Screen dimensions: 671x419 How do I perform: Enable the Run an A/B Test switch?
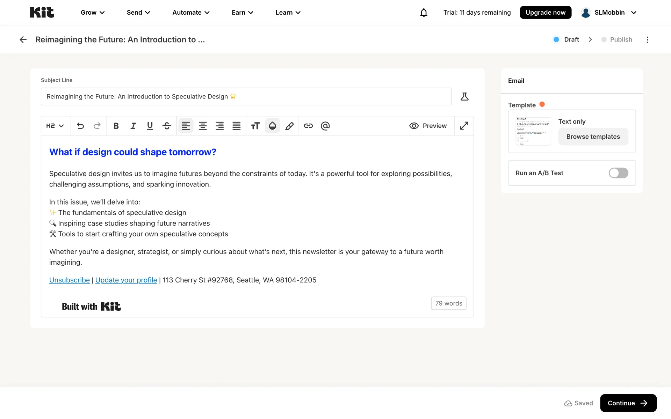(x=618, y=173)
